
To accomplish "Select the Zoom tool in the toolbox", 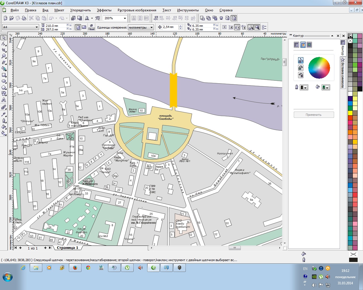I will tap(4, 56).
